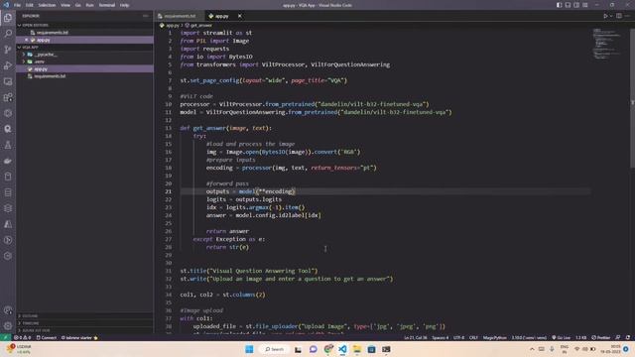
Task: Click the taskbar Search box
Action: point(274,349)
